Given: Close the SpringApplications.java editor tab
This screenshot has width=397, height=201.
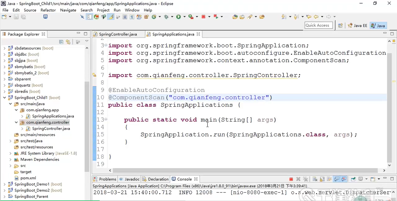Looking at the screenshot, I should (x=198, y=34).
